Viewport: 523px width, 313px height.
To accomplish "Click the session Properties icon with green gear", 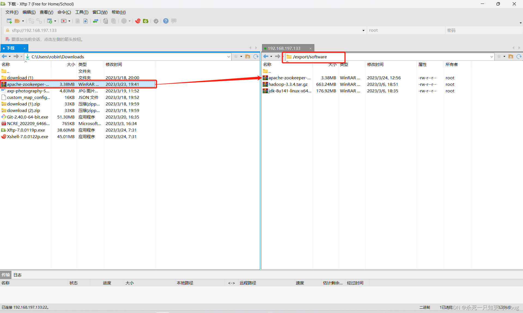I will pos(50,21).
